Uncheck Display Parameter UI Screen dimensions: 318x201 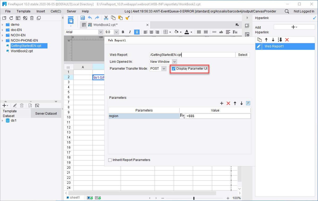tap(173, 68)
